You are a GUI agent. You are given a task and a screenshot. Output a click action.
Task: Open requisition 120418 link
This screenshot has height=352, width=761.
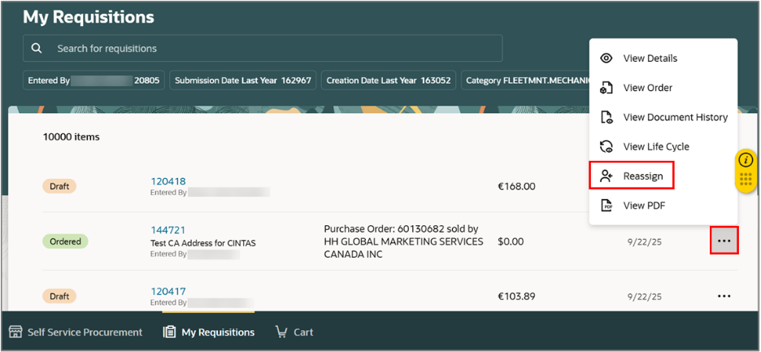point(168,181)
